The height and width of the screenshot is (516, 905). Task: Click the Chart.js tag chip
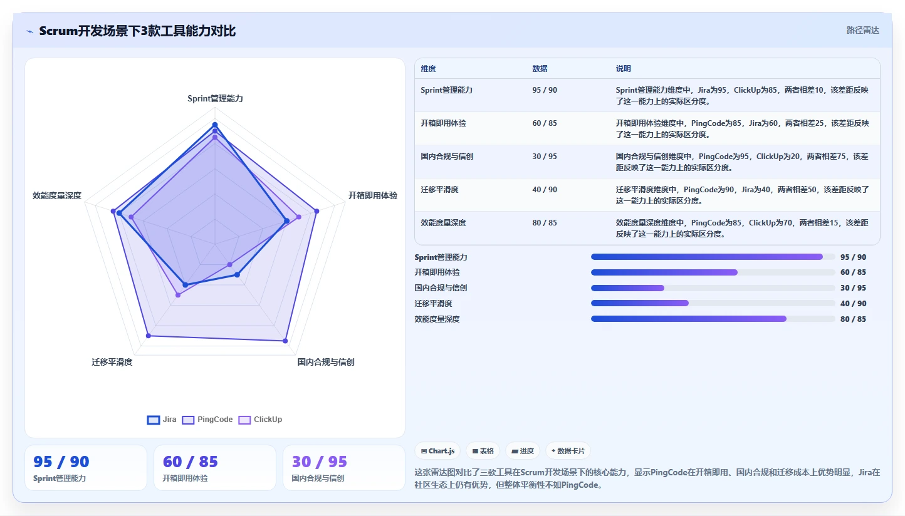[x=437, y=451]
